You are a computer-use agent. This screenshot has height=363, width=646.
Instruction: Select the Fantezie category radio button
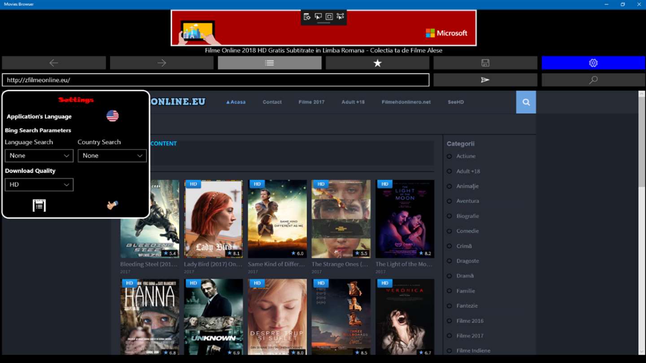449,306
